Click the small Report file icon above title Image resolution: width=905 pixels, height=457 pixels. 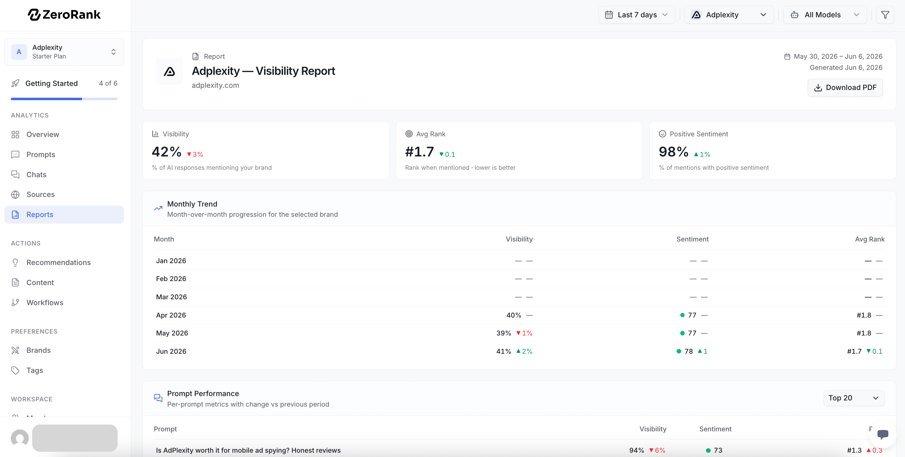pyautogui.click(x=195, y=57)
